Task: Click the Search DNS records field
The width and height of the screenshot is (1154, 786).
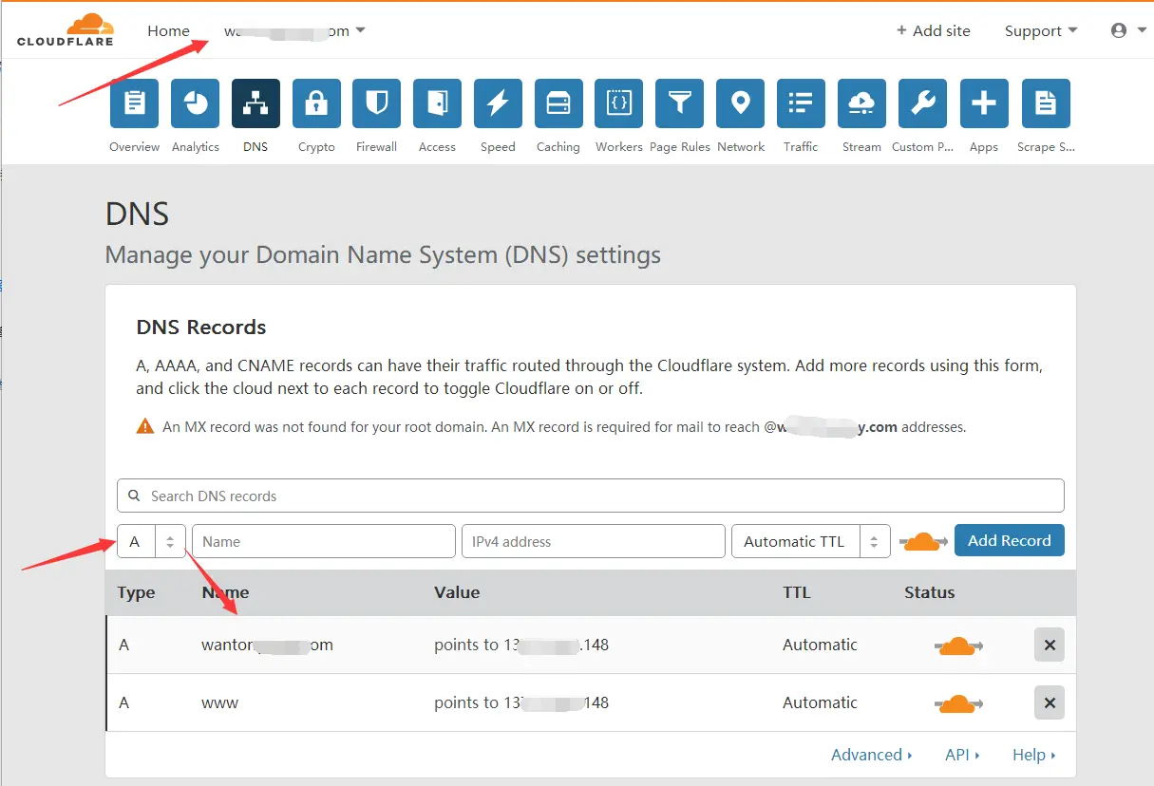Action: [590, 495]
